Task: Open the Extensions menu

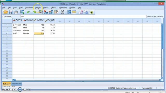Action: tap(63, 8)
